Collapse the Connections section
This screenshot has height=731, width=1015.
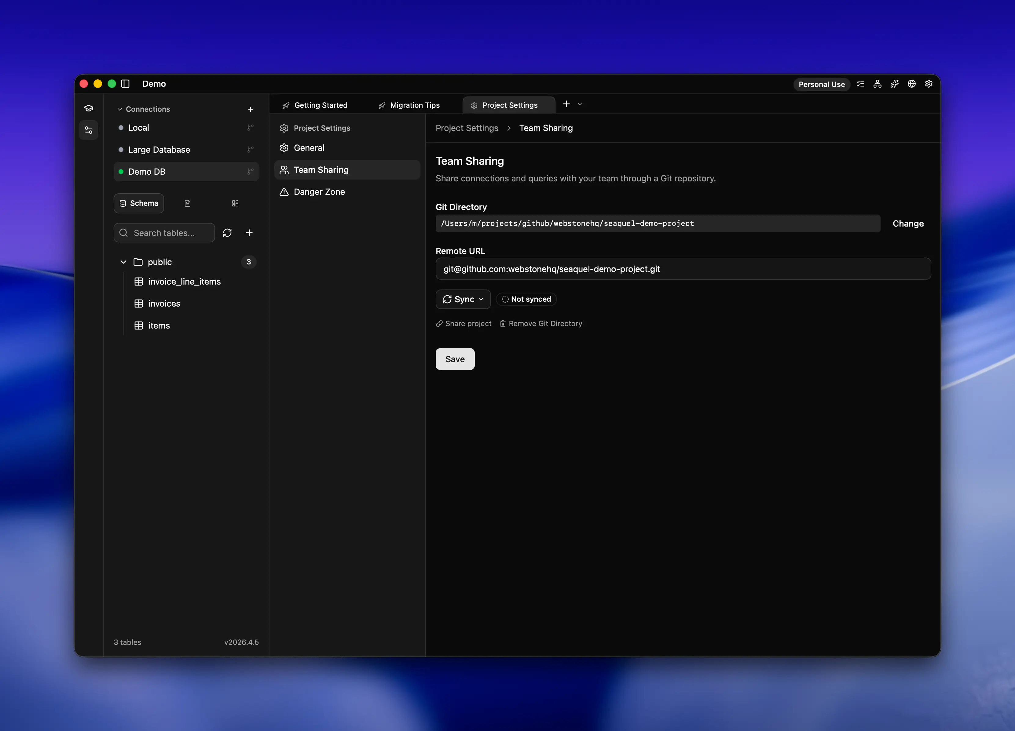point(119,109)
